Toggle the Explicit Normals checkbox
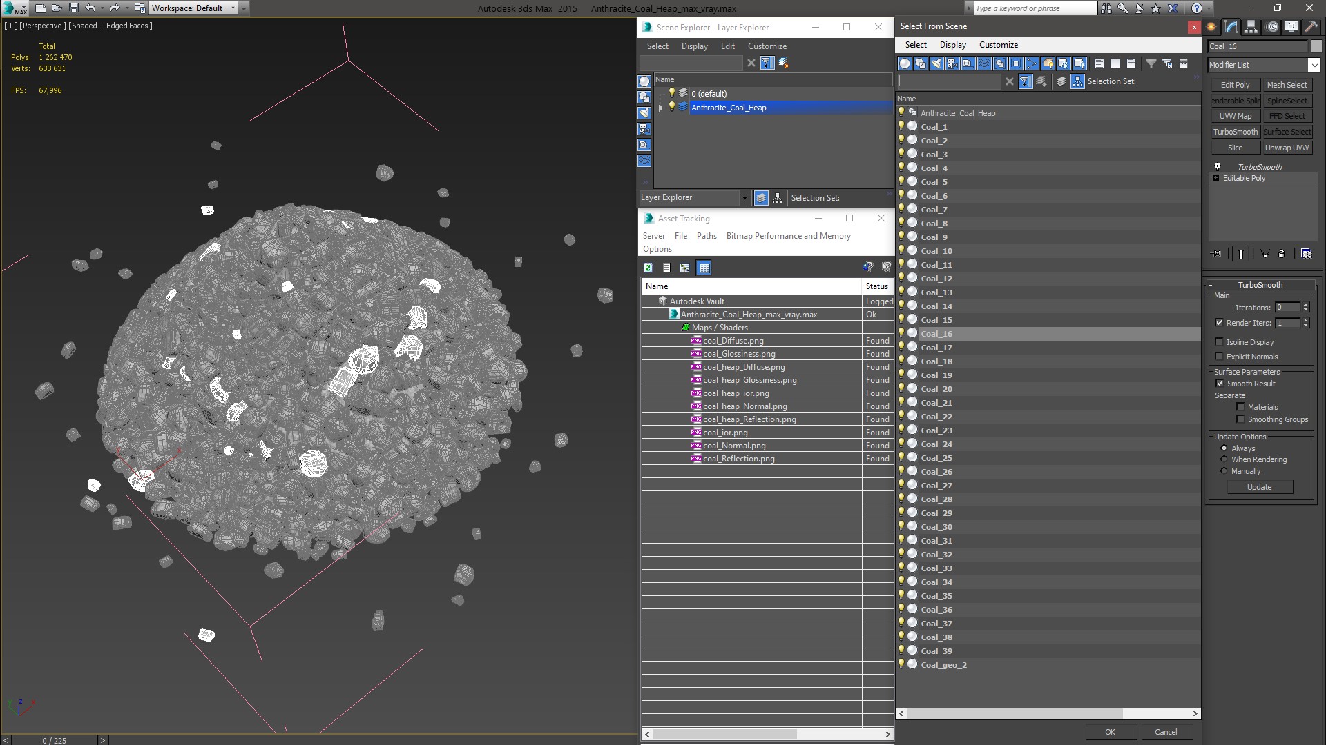 pyautogui.click(x=1219, y=357)
